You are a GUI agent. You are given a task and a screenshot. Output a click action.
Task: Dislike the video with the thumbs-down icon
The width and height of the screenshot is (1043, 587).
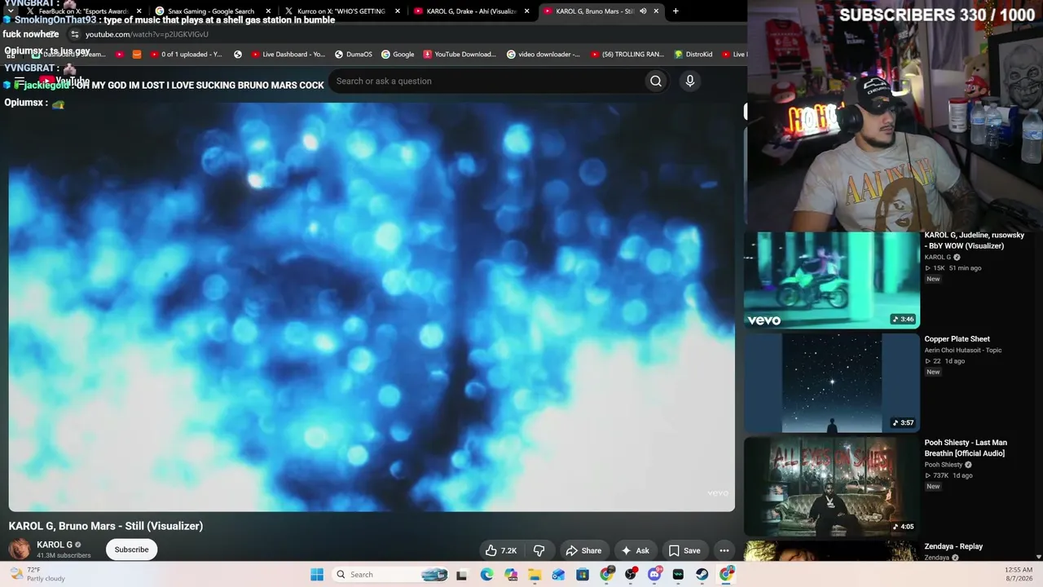539,550
